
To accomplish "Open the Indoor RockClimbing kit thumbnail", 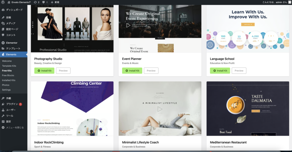I will [x=72, y=109].
